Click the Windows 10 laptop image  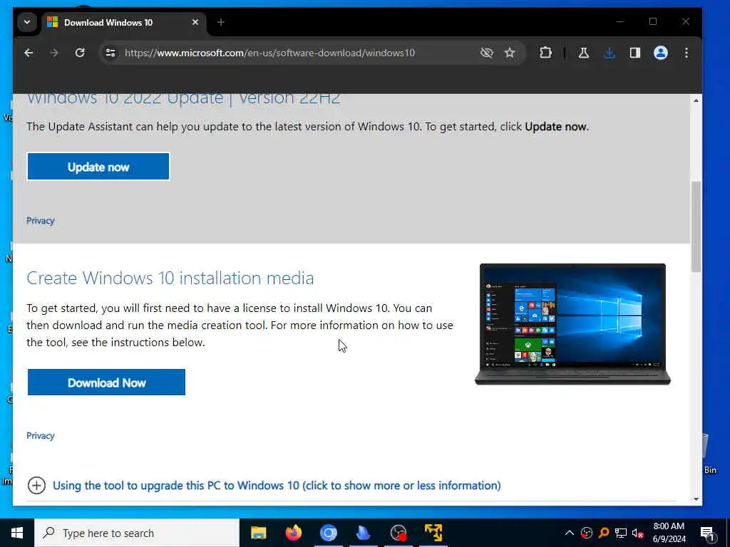[572, 324]
